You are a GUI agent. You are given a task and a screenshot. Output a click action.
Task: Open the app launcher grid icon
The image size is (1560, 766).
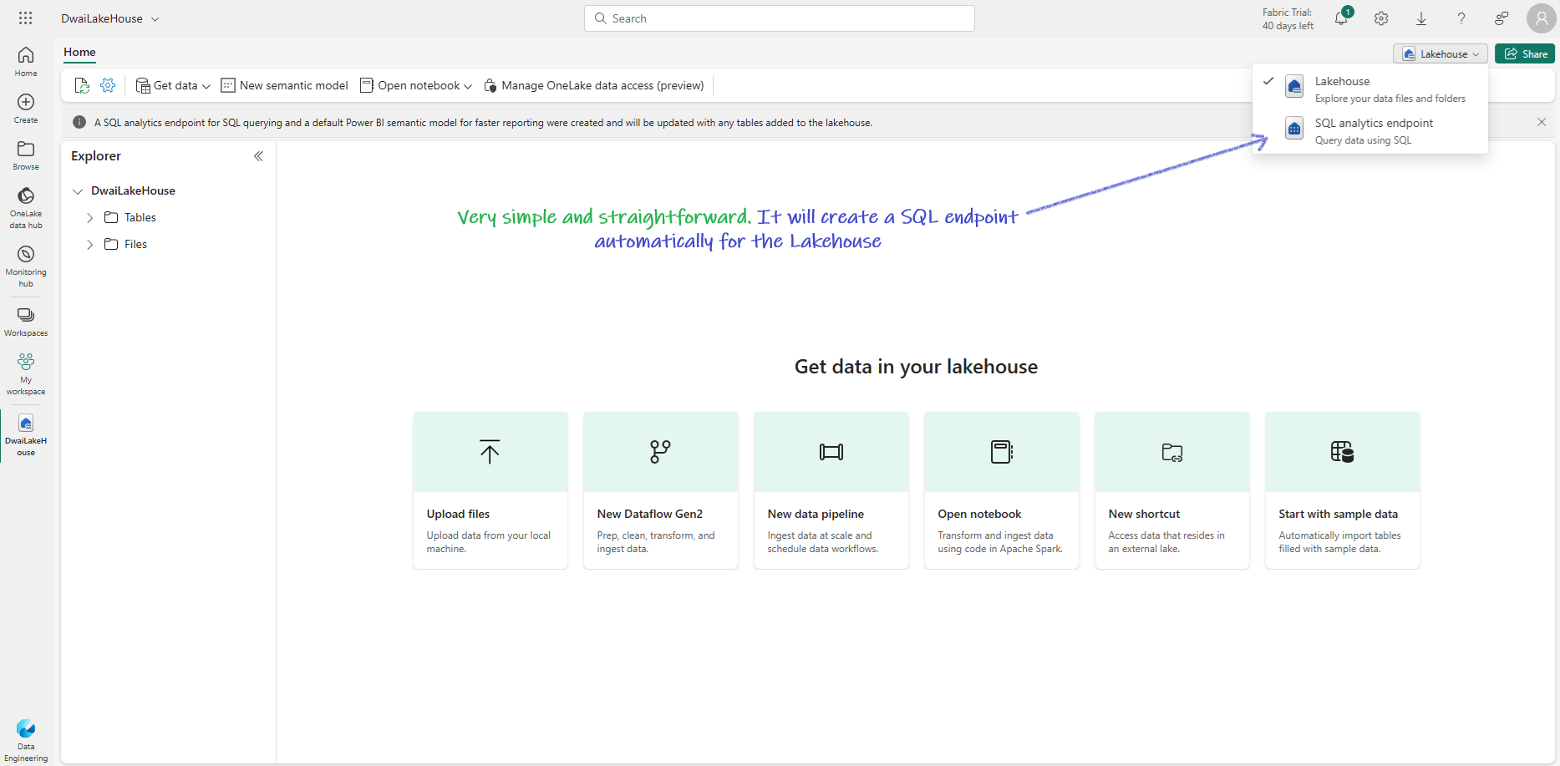(26, 18)
